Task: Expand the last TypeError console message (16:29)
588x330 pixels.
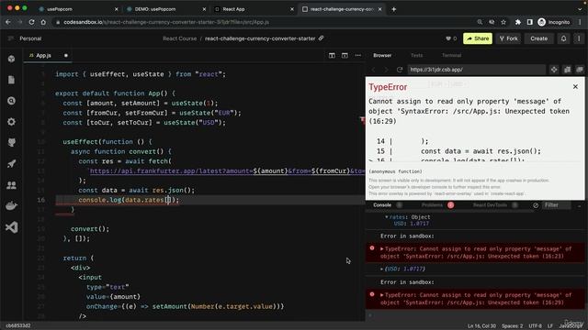Action: 382,295
